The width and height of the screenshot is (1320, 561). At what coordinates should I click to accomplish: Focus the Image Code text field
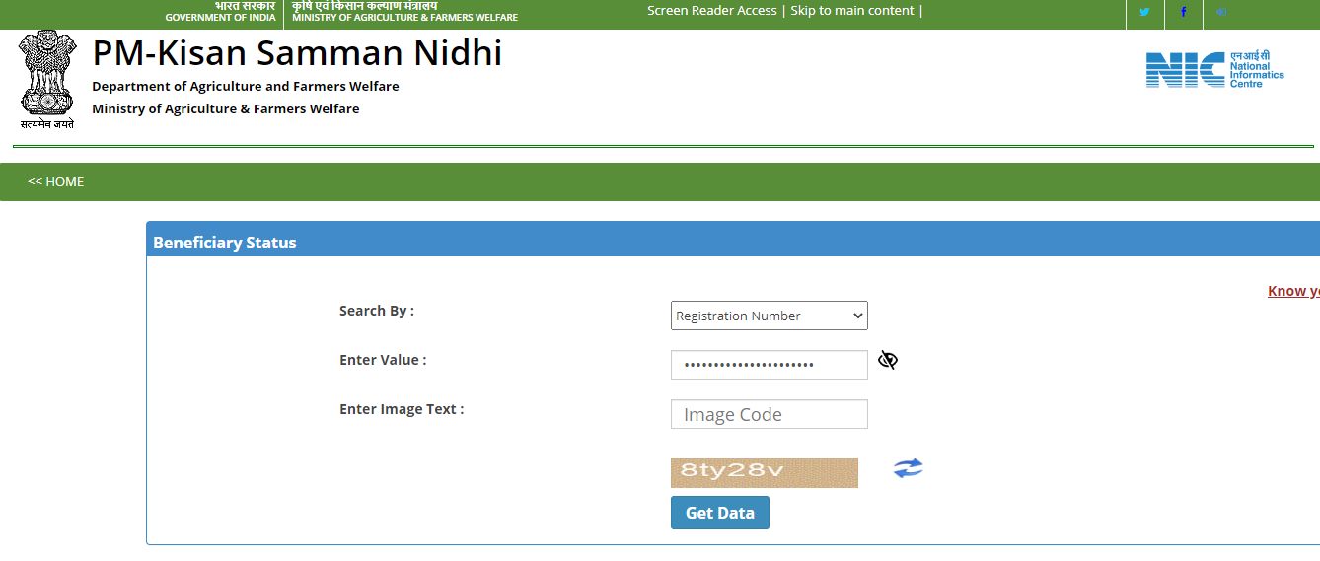(770, 414)
